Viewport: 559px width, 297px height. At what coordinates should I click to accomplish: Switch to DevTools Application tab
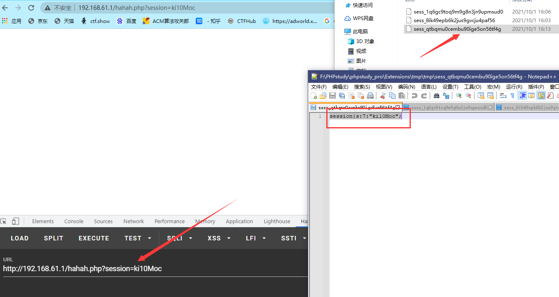point(239,221)
